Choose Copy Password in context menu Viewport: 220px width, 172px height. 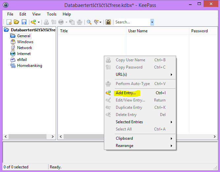click(140, 67)
